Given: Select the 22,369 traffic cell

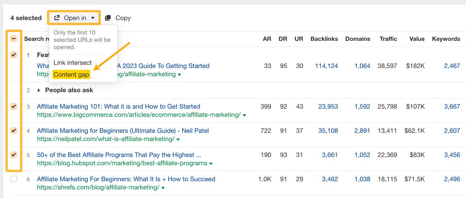Looking at the screenshot, I should (x=387, y=155).
